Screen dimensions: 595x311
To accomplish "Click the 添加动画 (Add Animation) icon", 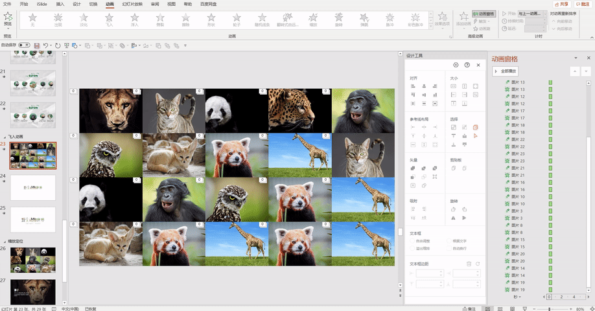I will click(463, 17).
